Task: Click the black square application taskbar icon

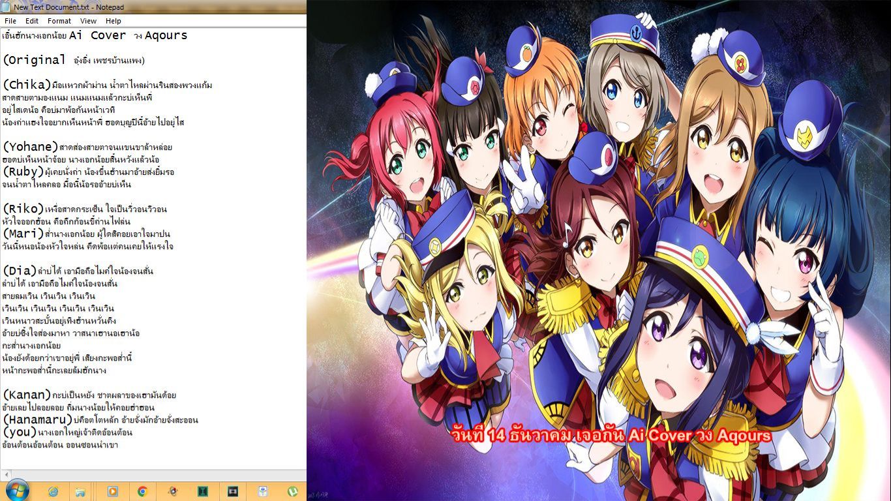Action: tap(232, 491)
